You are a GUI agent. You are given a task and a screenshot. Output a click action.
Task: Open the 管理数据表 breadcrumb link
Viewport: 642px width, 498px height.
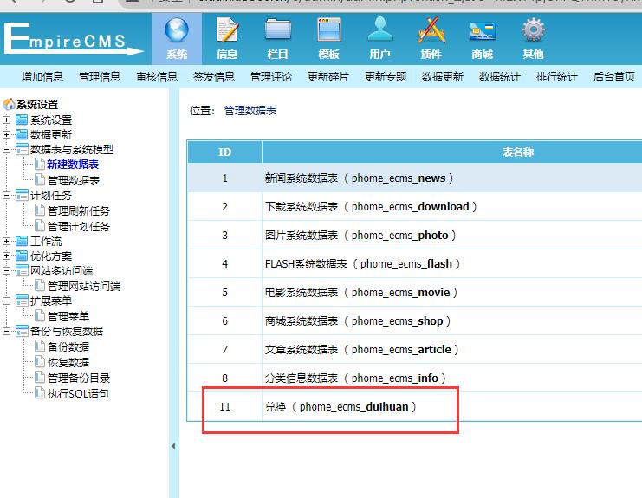250,111
